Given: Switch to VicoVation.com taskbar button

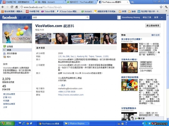Looking at the screenshot, I should click(50, 124).
